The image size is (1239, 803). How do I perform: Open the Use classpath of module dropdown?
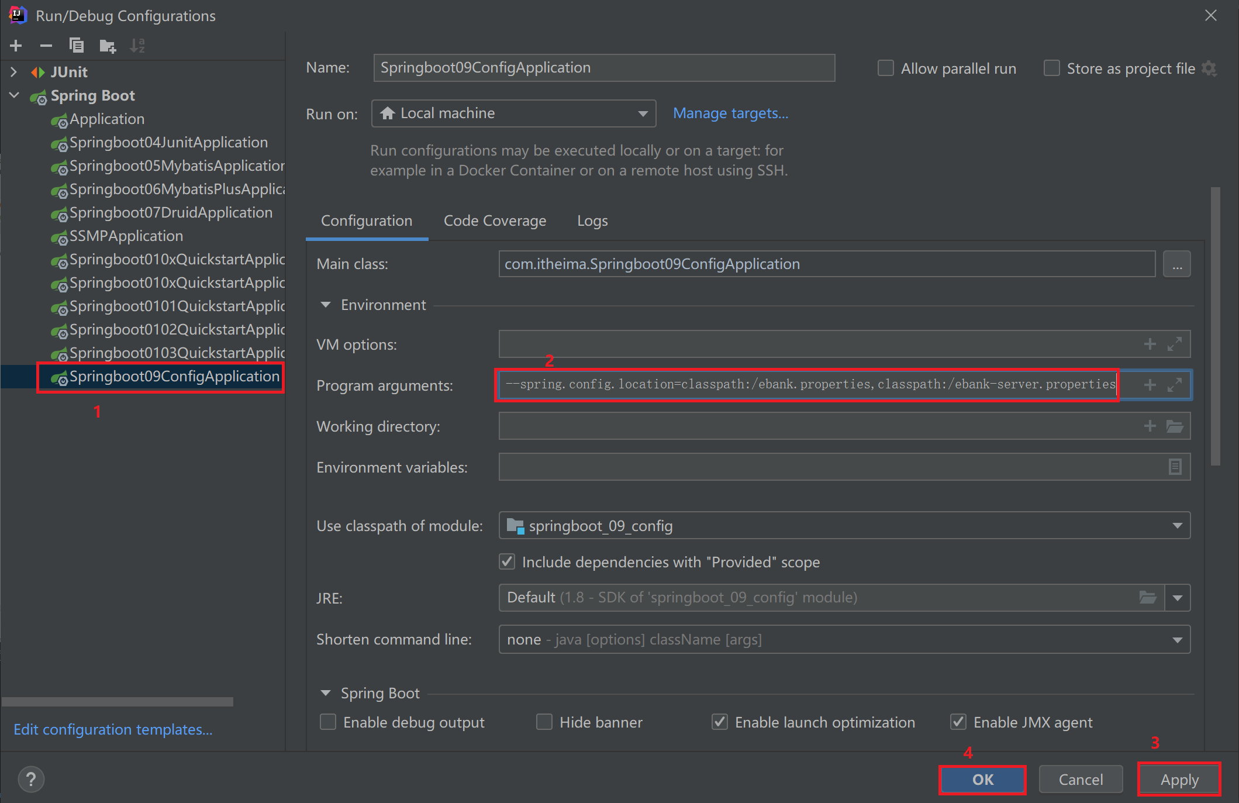click(x=844, y=526)
